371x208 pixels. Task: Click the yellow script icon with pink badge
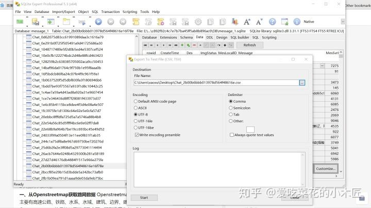coord(160,22)
